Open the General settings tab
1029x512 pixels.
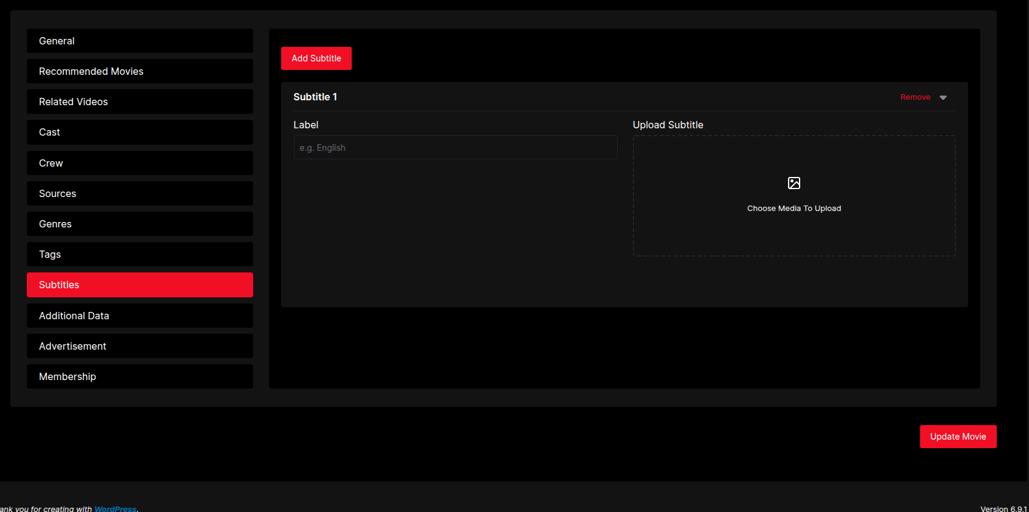point(140,41)
